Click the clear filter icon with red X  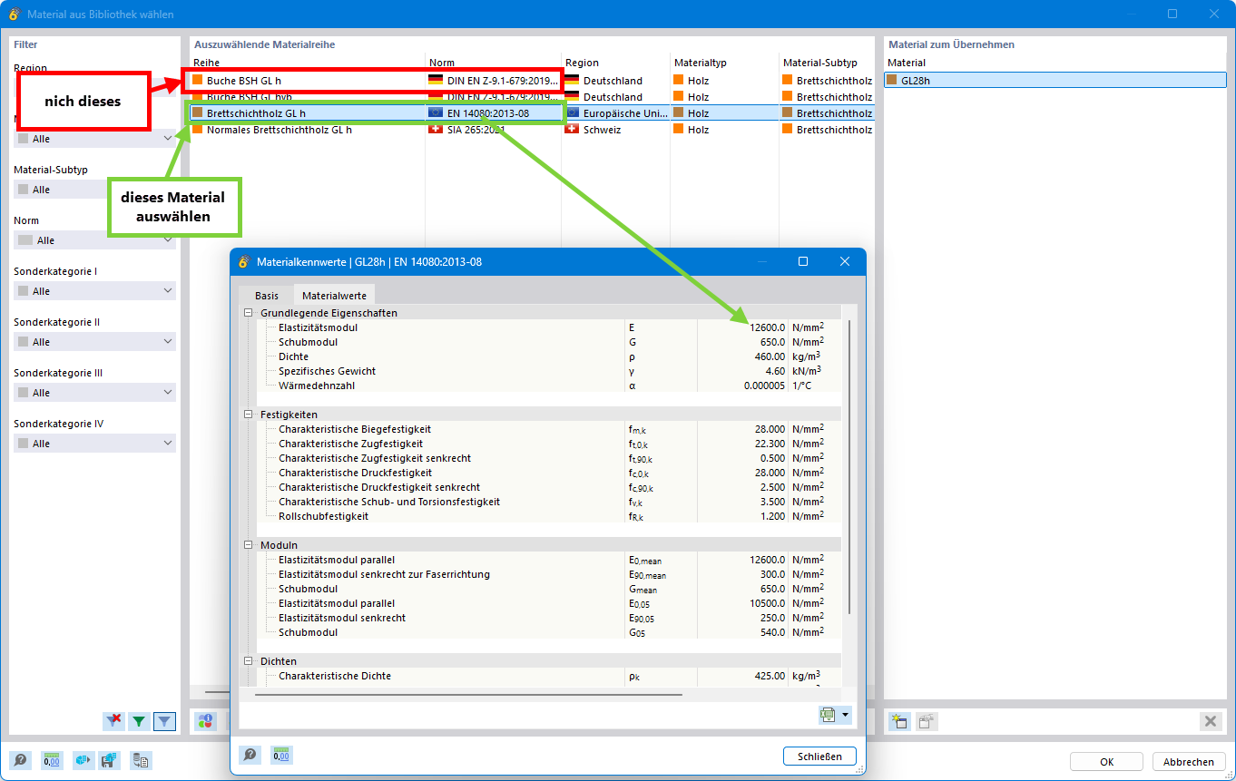113,721
